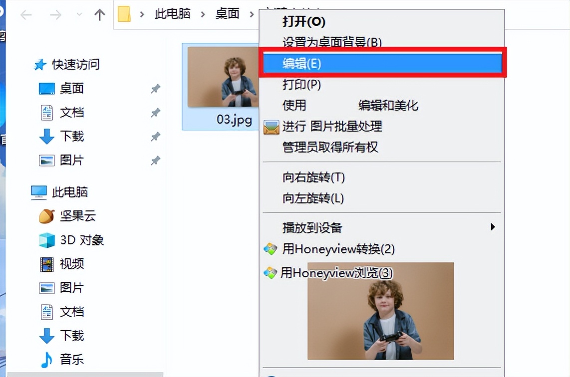Open 图片 under 此电脑
Image resolution: width=570 pixels, height=377 pixels.
pyautogui.click(x=71, y=288)
